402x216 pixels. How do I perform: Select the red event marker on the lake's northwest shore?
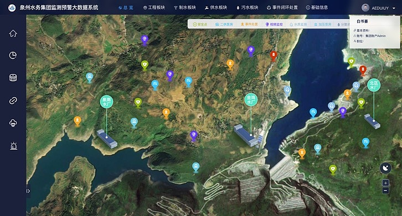274,56
